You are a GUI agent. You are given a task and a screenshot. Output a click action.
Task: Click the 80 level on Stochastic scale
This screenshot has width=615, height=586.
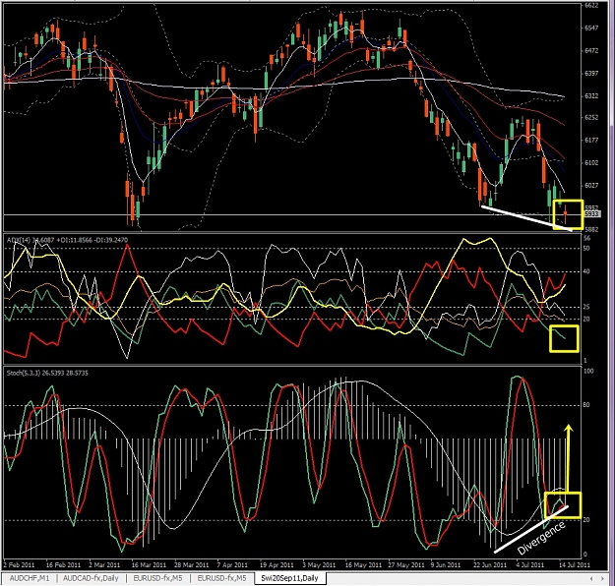pyautogui.click(x=586, y=405)
